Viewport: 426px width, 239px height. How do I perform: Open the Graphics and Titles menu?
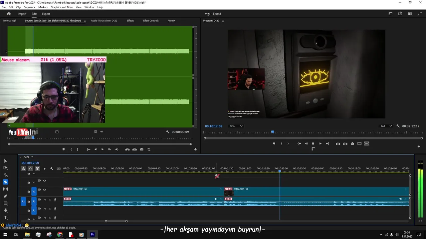pos(62,7)
